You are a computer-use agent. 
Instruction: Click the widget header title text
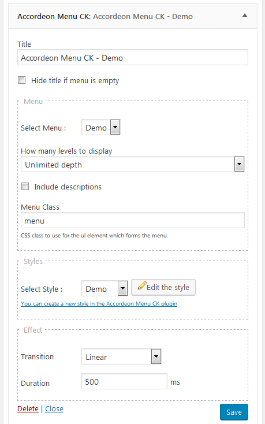pos(105,17)
